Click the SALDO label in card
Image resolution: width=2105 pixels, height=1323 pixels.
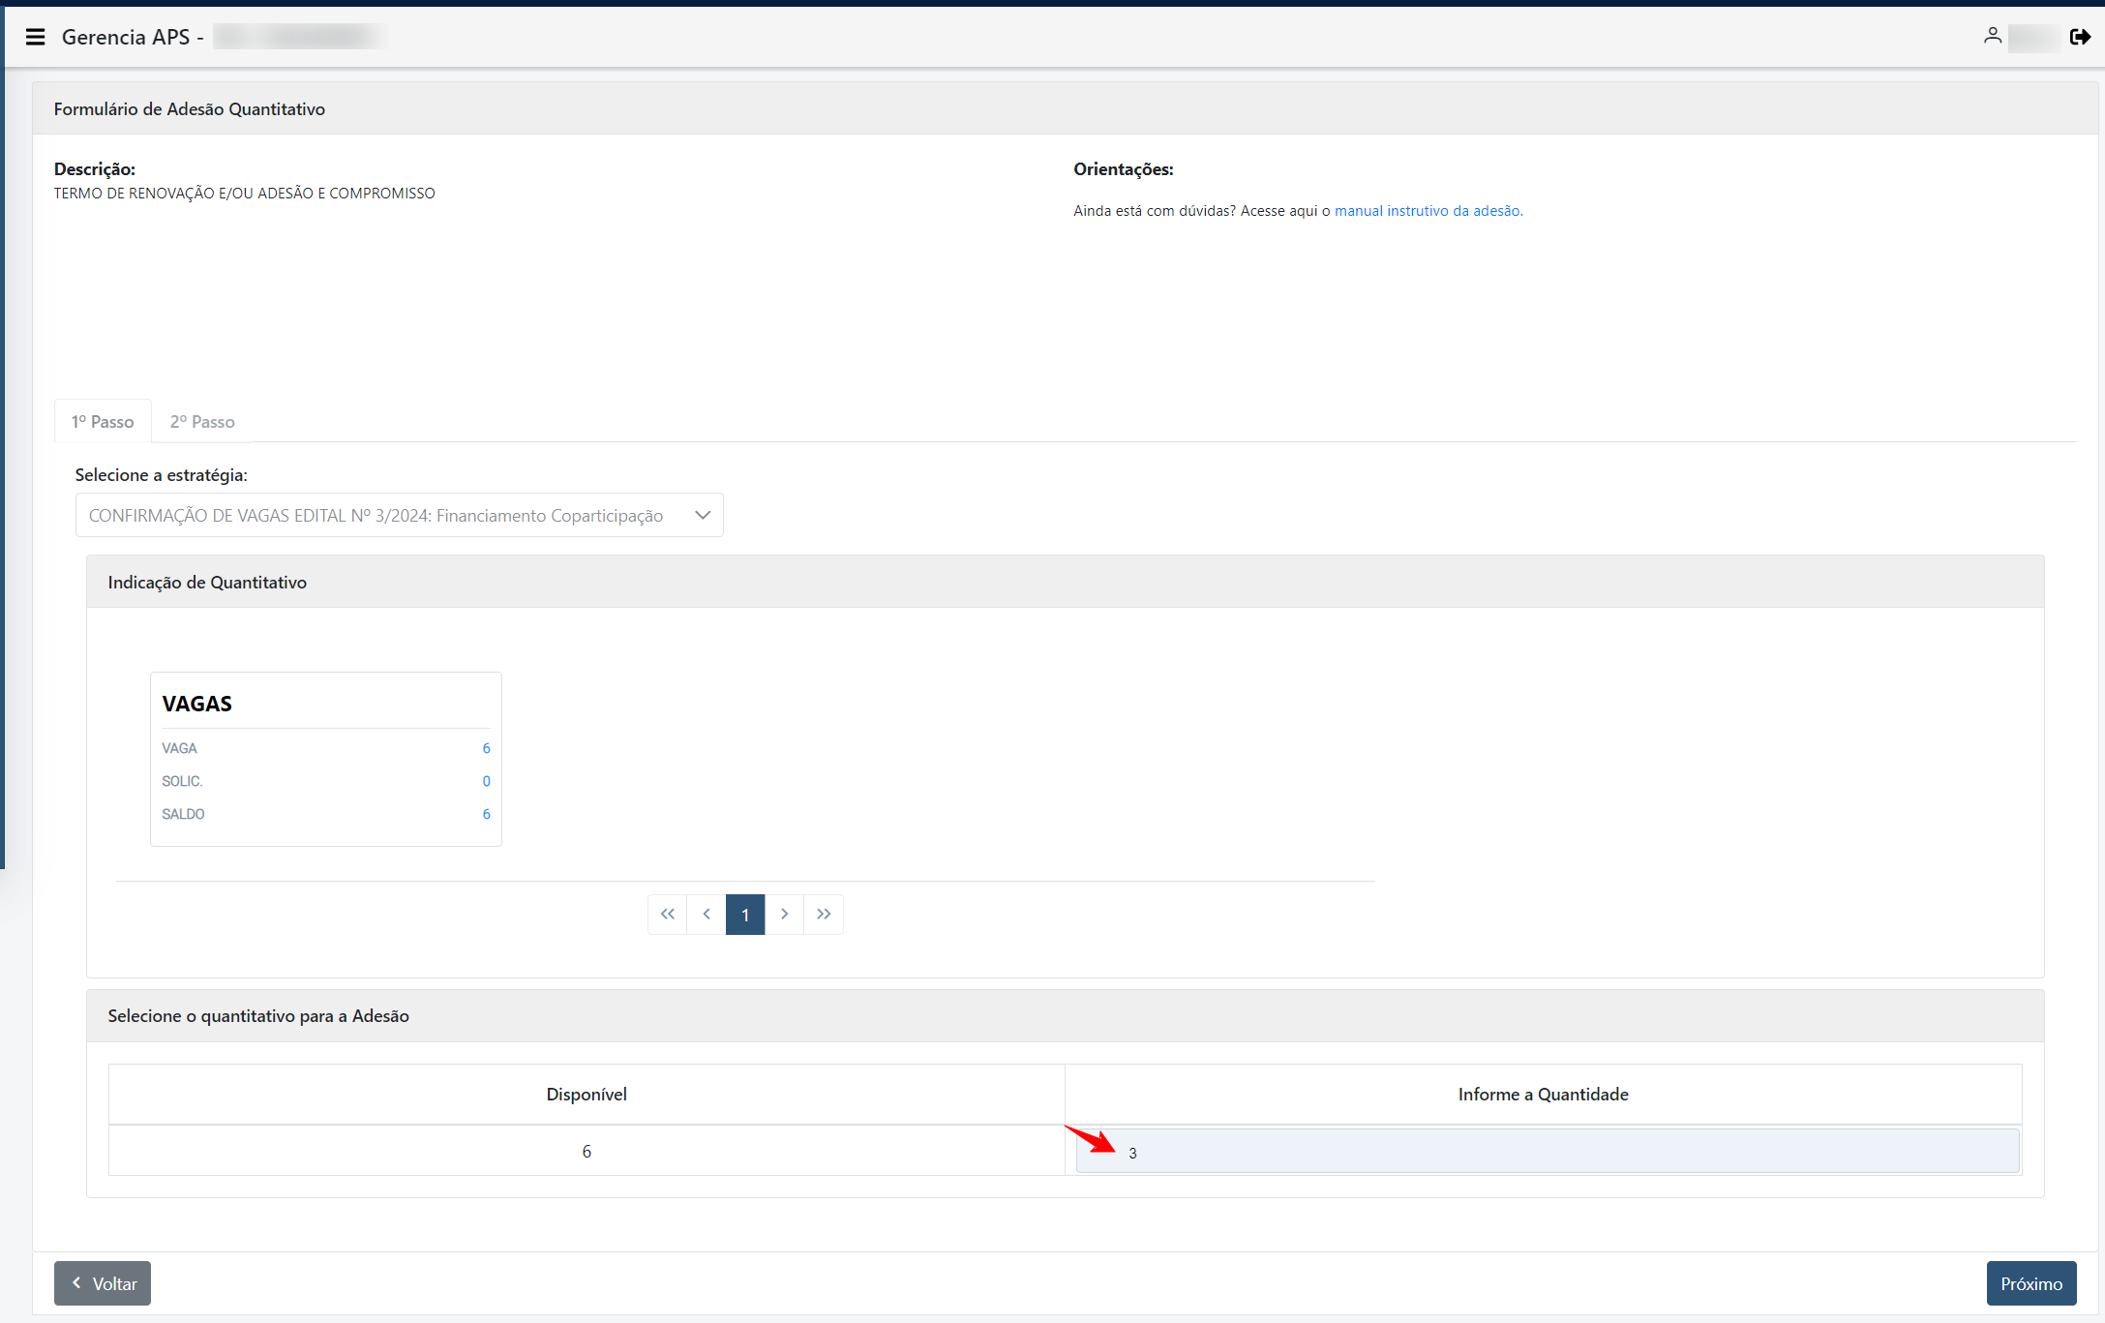click(x=183, y=814)
